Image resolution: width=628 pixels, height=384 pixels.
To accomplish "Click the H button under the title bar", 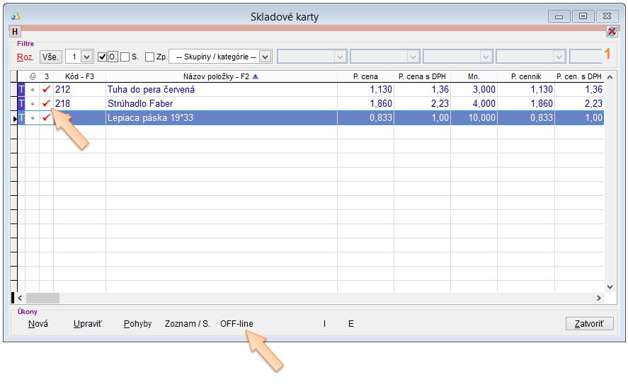I will pos(15,32).
